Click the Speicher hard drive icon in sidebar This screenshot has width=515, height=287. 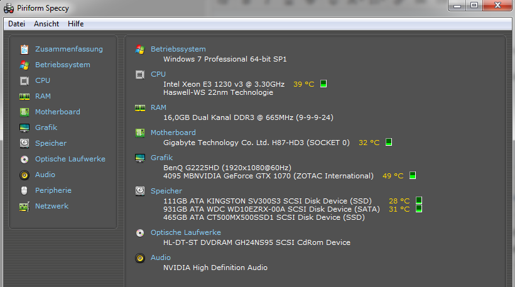click(24, 143)
